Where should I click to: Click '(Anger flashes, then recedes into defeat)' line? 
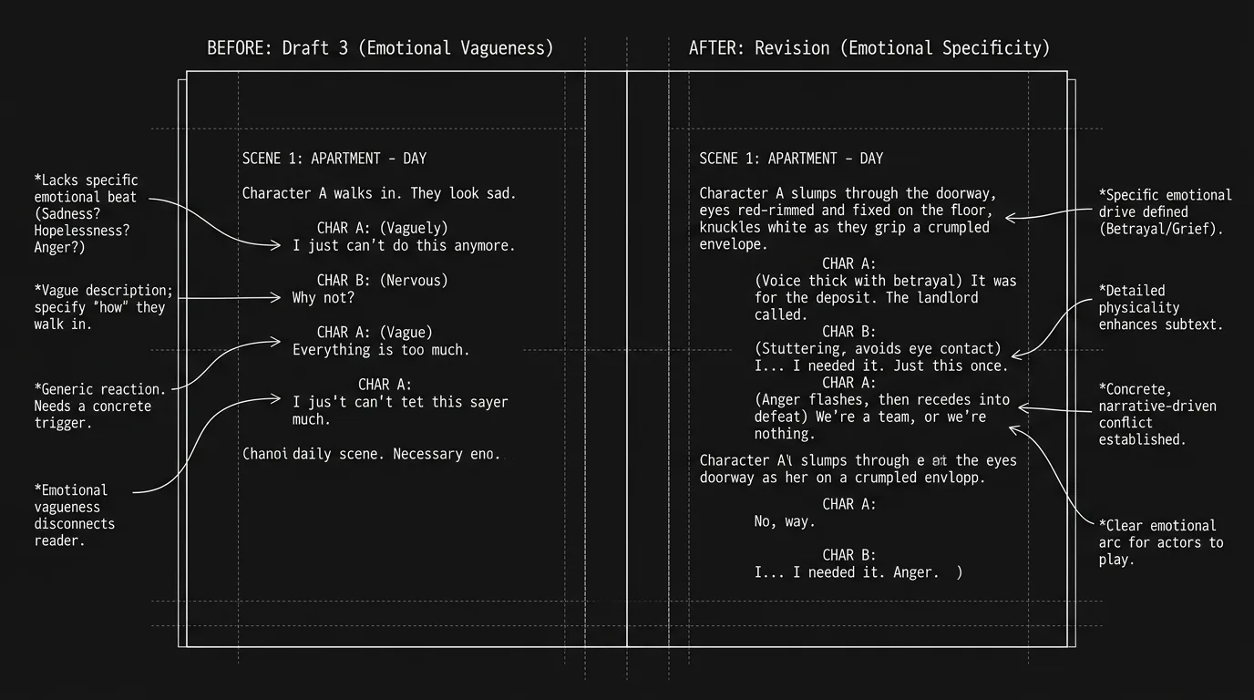point(882,408)
